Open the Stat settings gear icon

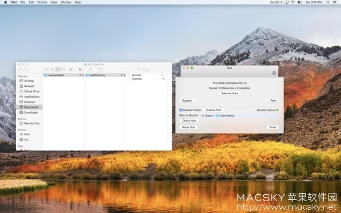click(x=274, y=73)
